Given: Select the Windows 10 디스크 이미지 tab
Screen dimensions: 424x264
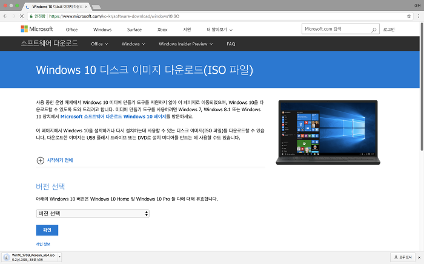Looking at the screenshot, I should point(57,7).
